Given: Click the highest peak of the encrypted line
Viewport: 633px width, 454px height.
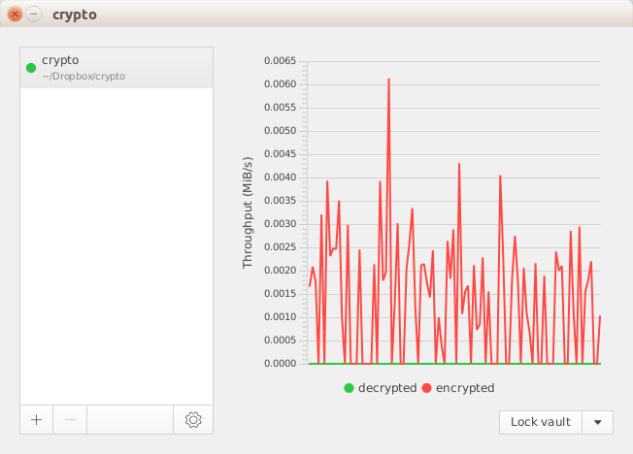Looking at the screenshot, I should pyautogui.click(x=388, y=80).
